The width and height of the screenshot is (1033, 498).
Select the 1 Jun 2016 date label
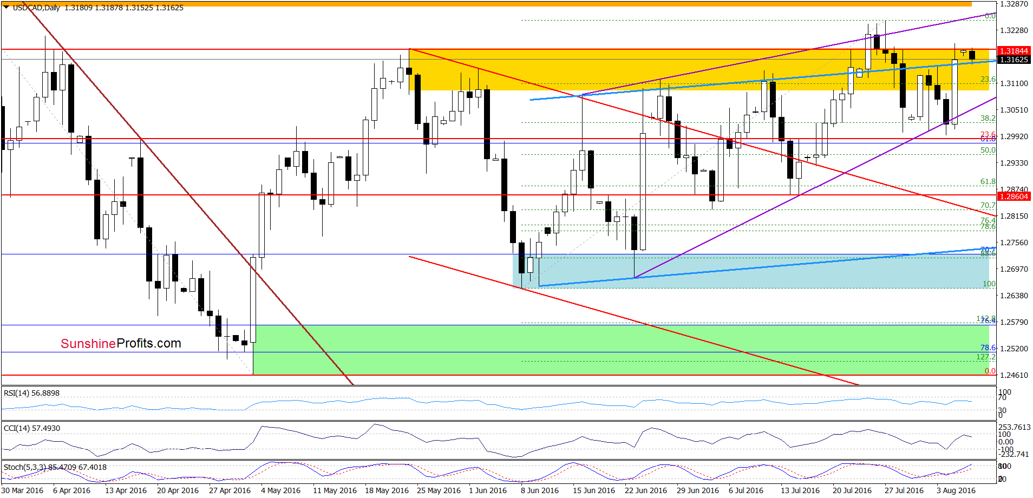coord(488,490)
